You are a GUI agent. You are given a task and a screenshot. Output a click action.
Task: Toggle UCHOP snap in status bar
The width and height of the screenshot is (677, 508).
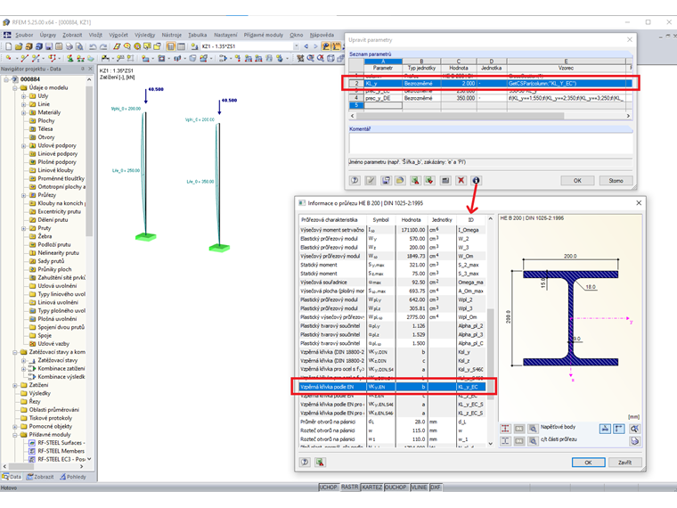point(328,488)
